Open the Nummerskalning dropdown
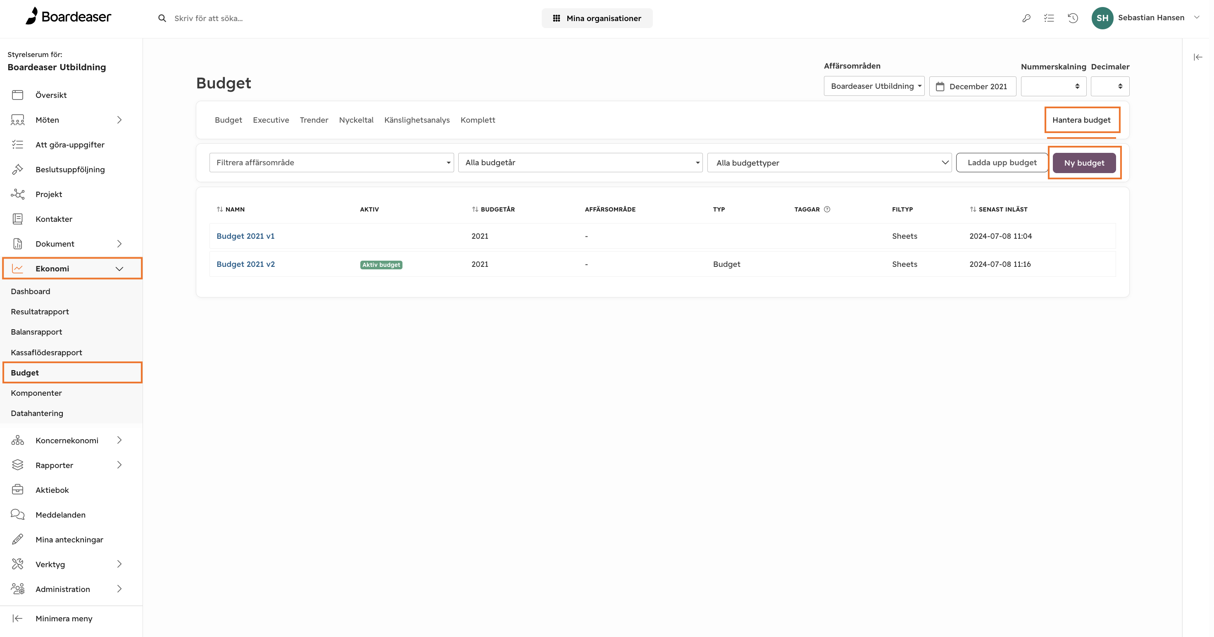1214x637 pixels. (x=1053, y=86)
